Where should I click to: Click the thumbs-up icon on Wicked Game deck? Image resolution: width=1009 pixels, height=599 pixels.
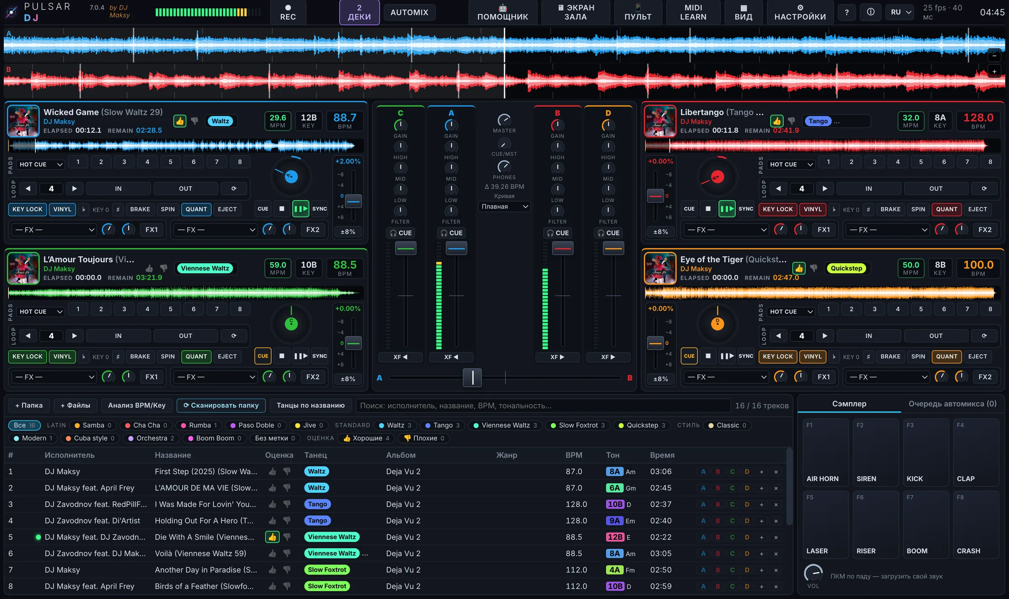(180, 121)
